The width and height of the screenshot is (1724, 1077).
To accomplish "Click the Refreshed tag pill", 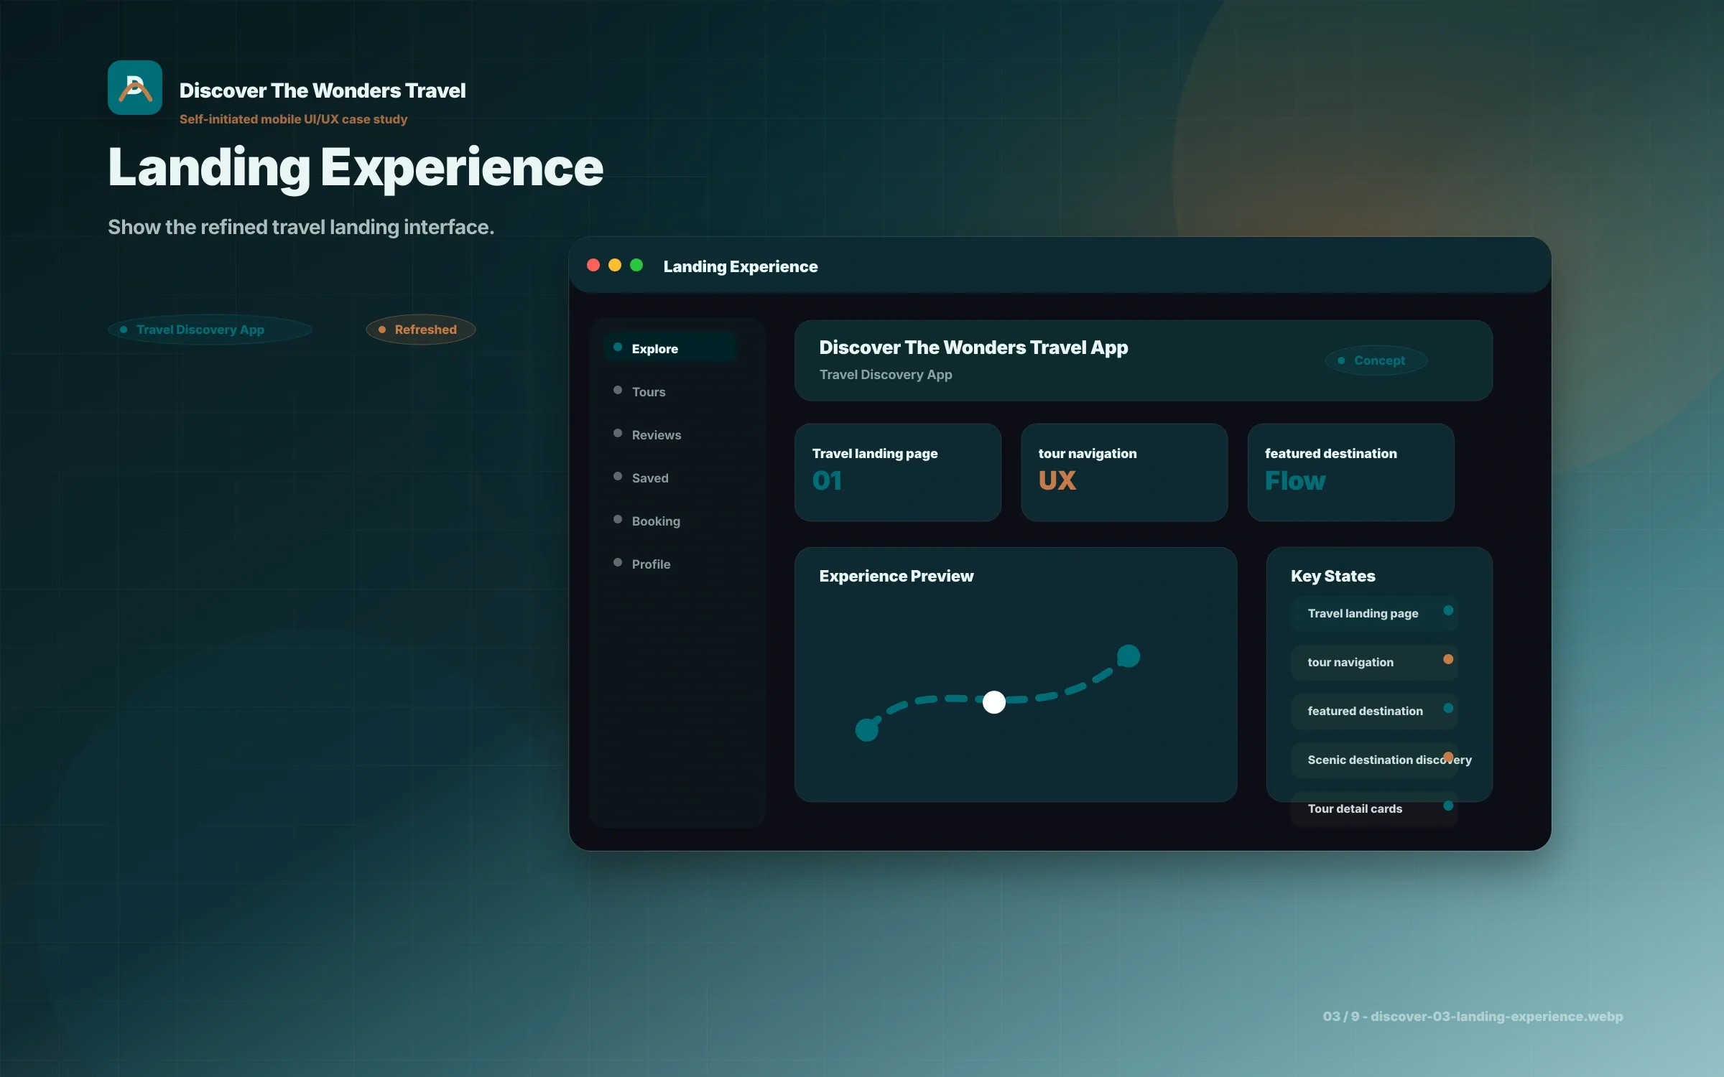I will 421,330.
